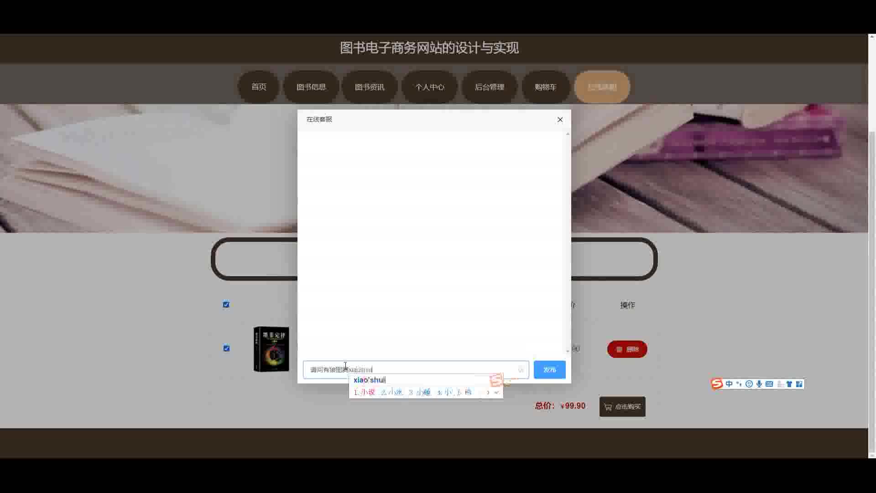
Task: Go to next IME candidate page
Action: (x=488, y=392)
